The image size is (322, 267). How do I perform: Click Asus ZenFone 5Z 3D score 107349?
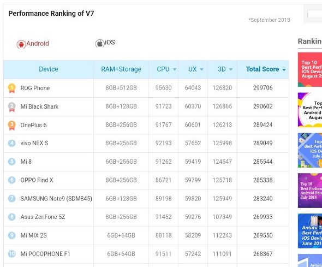(x=222, y=217)
